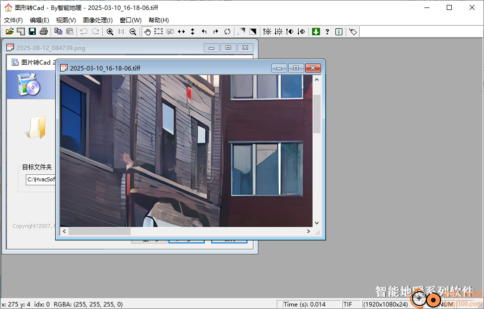Viewport: 484px width, 309px height.
Task: Increase contrast with the half-circle up icon
Action: pyautogui.click(x=290, y=31)
